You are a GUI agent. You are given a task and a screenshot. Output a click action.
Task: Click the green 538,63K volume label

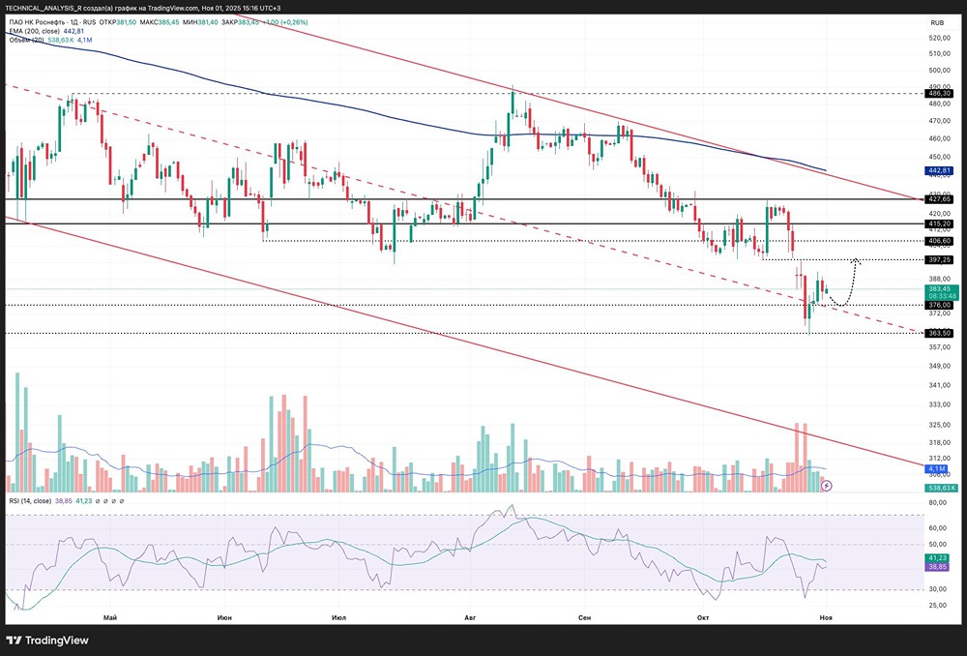coord(941,488)
